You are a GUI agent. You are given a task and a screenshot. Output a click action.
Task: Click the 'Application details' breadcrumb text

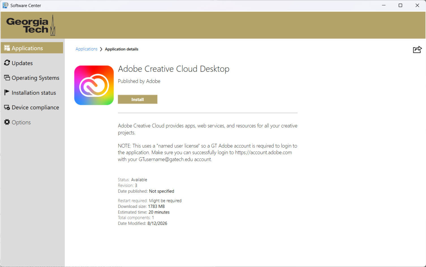pos(122,49)
